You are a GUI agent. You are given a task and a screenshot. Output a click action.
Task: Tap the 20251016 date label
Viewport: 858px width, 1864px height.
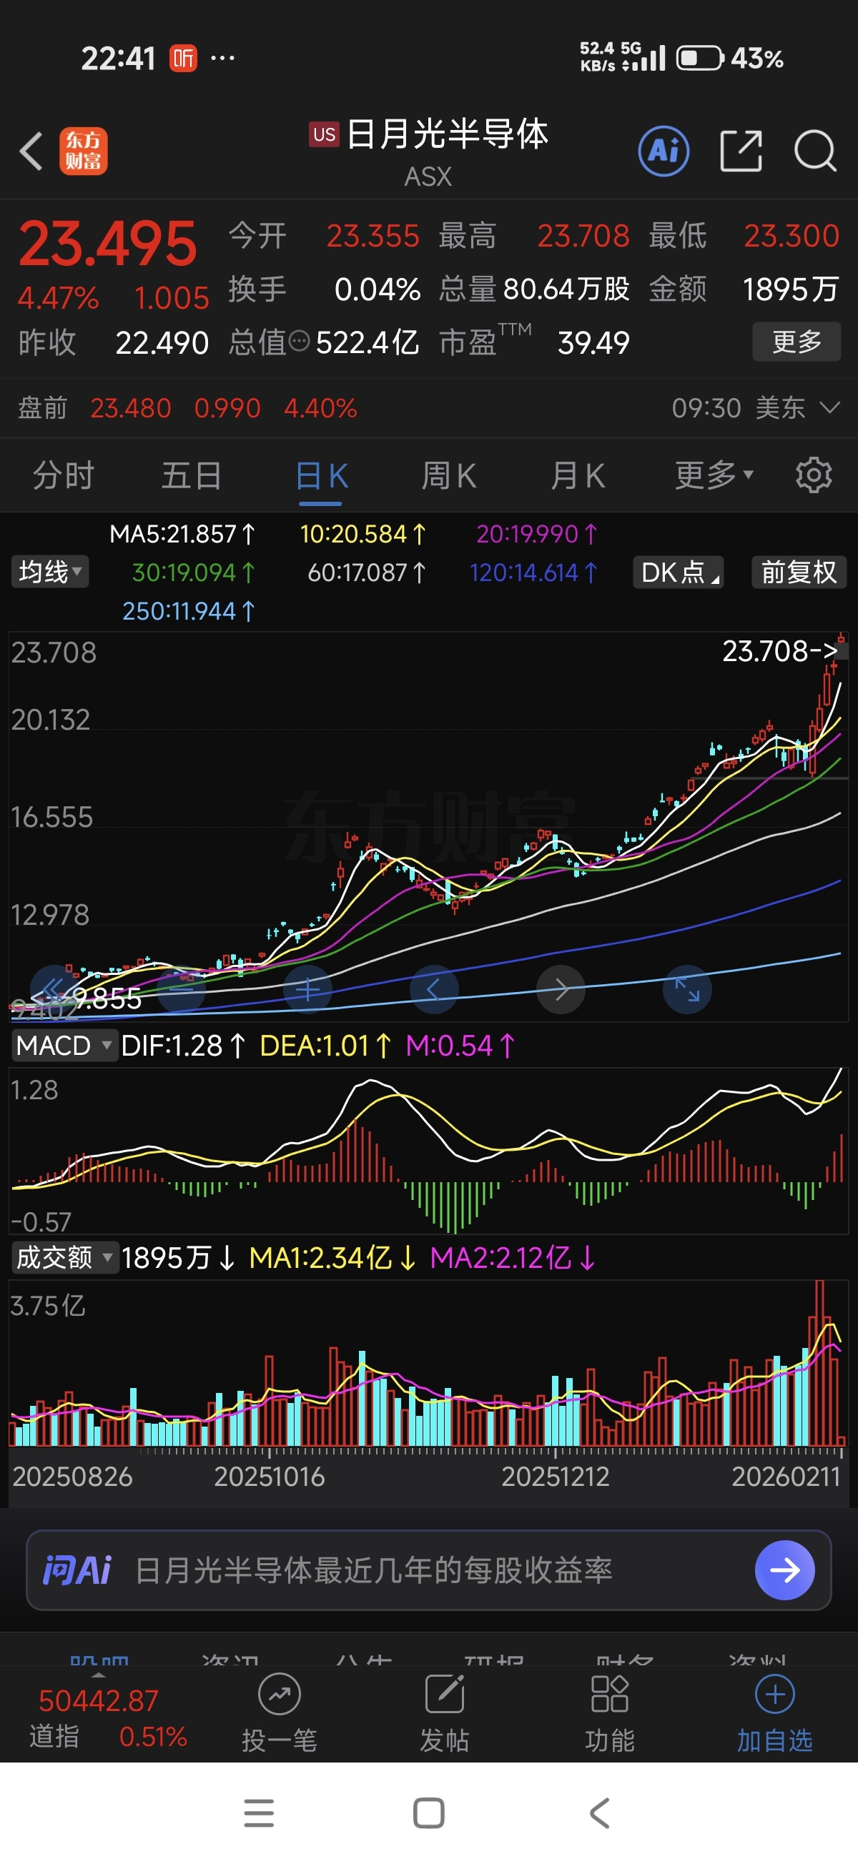[x=270, y=1476]
